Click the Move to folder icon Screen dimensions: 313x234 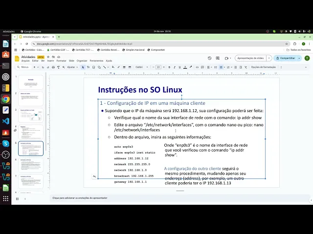click(53, 57)
